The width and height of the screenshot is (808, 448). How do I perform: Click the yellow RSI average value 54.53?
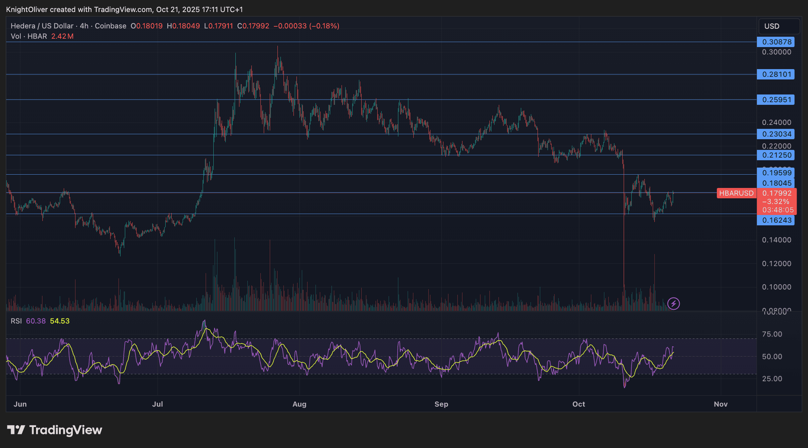[60, 321]
